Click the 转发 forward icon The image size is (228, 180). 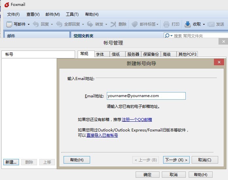coord(90,24)
